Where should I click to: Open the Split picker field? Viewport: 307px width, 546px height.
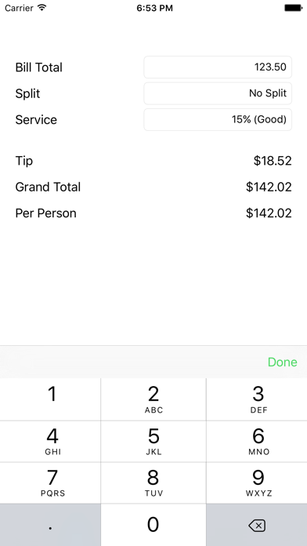click(x=218, y=93)
